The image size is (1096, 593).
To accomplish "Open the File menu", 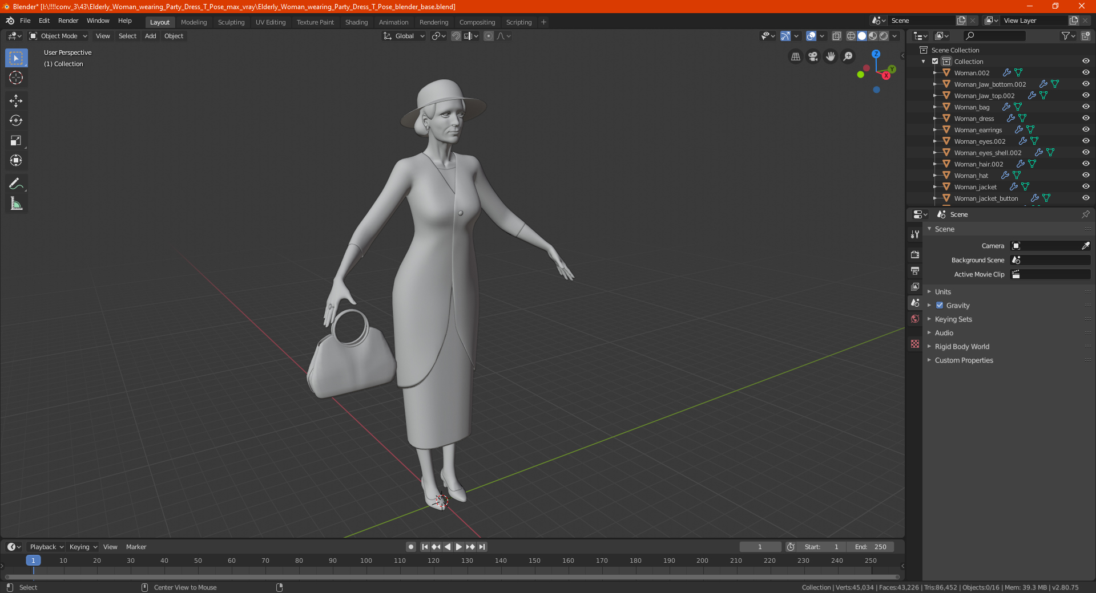I will pos(25,21).
